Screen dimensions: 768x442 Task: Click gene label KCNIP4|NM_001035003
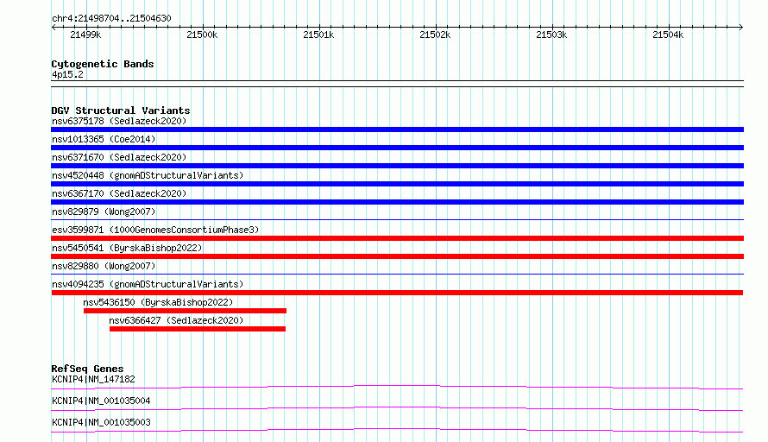point(101,422)
